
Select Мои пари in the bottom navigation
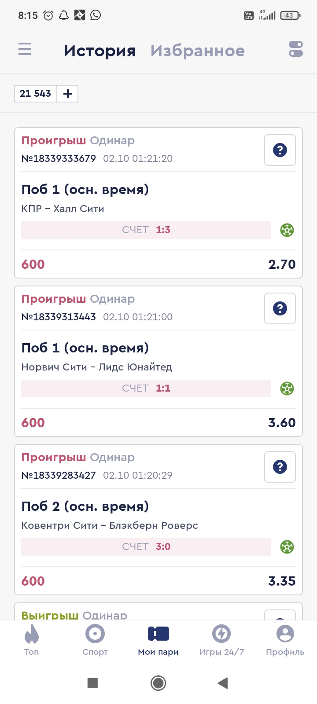158,640
